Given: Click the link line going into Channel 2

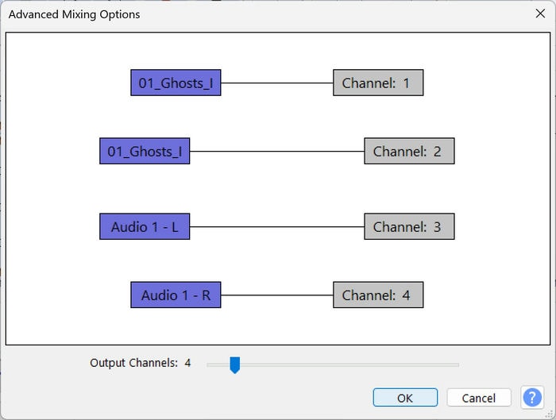Looking at the screenshot, I should [x=276, y=151].
